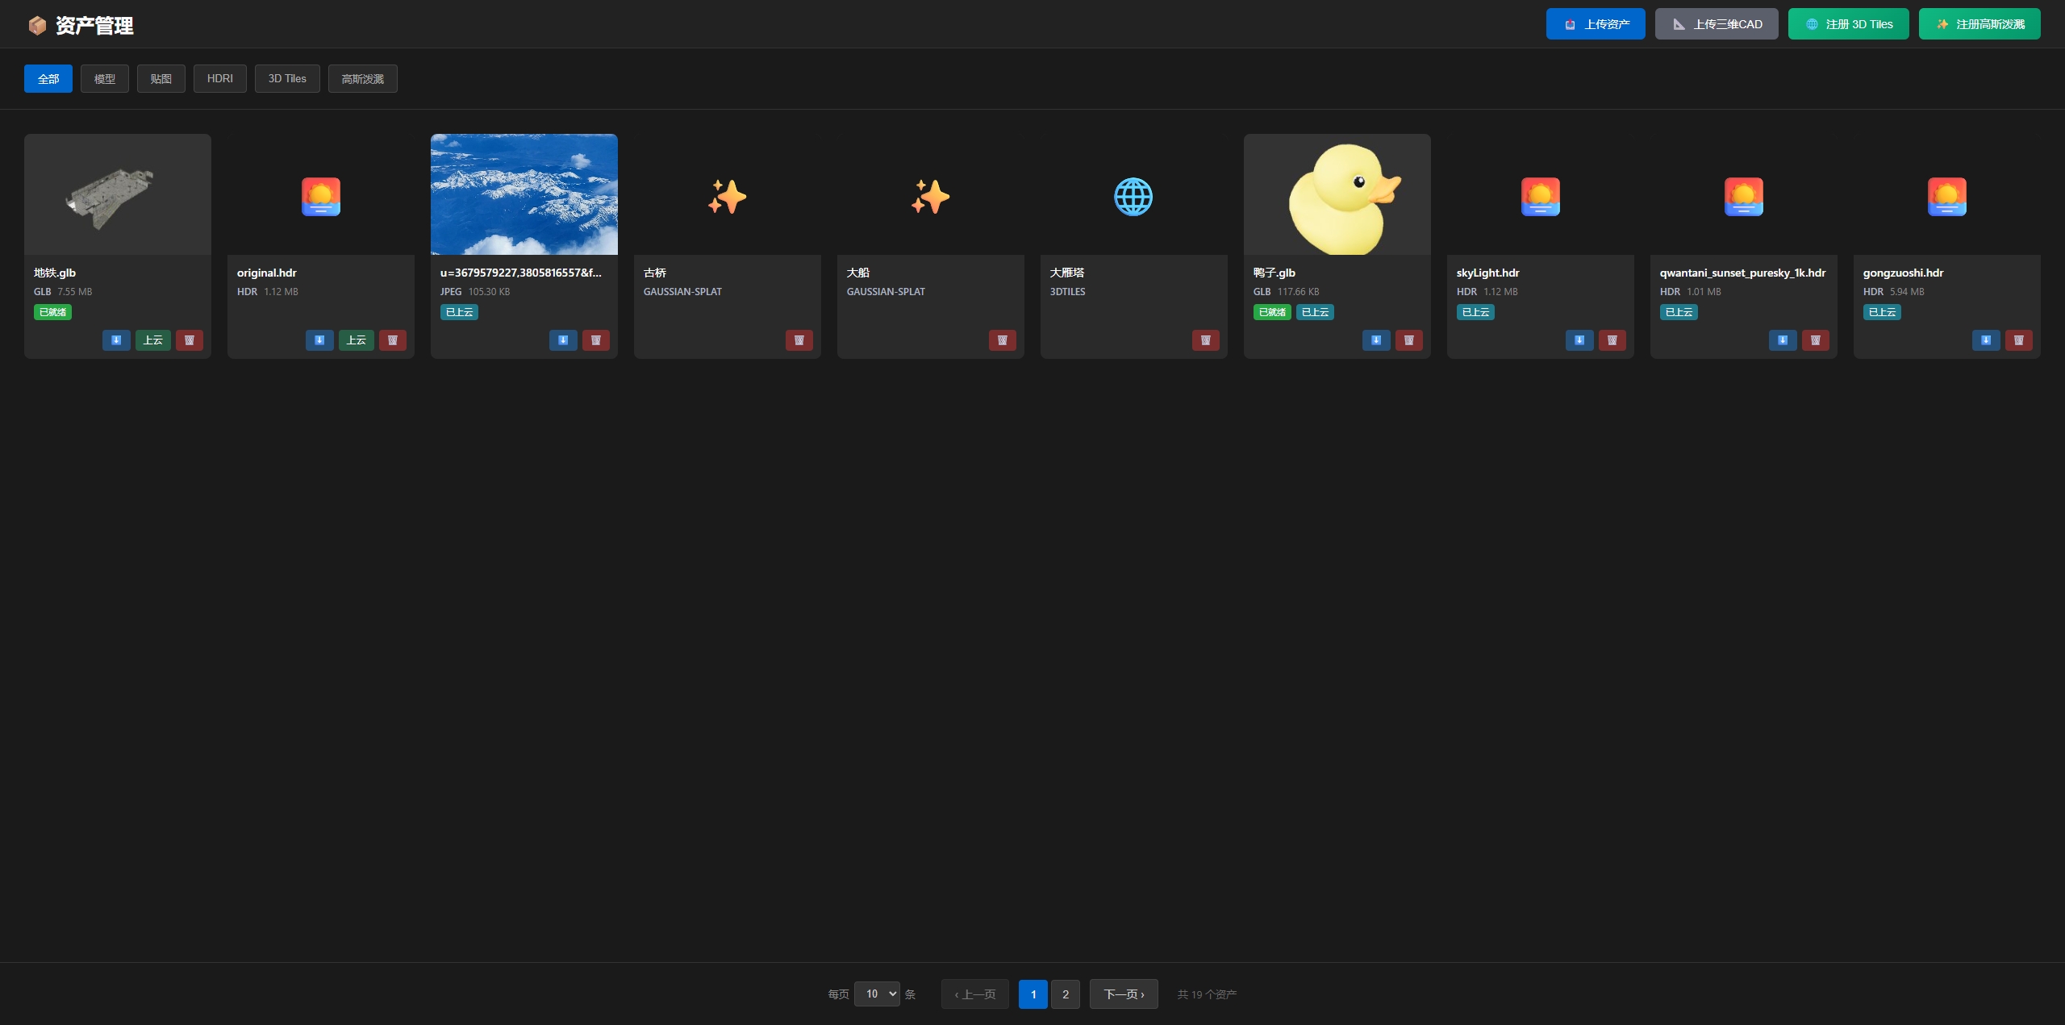Click the 资产管理 package icon
The height and width of the screenshot is (1025, 2065).
click(x=37, y=26)
